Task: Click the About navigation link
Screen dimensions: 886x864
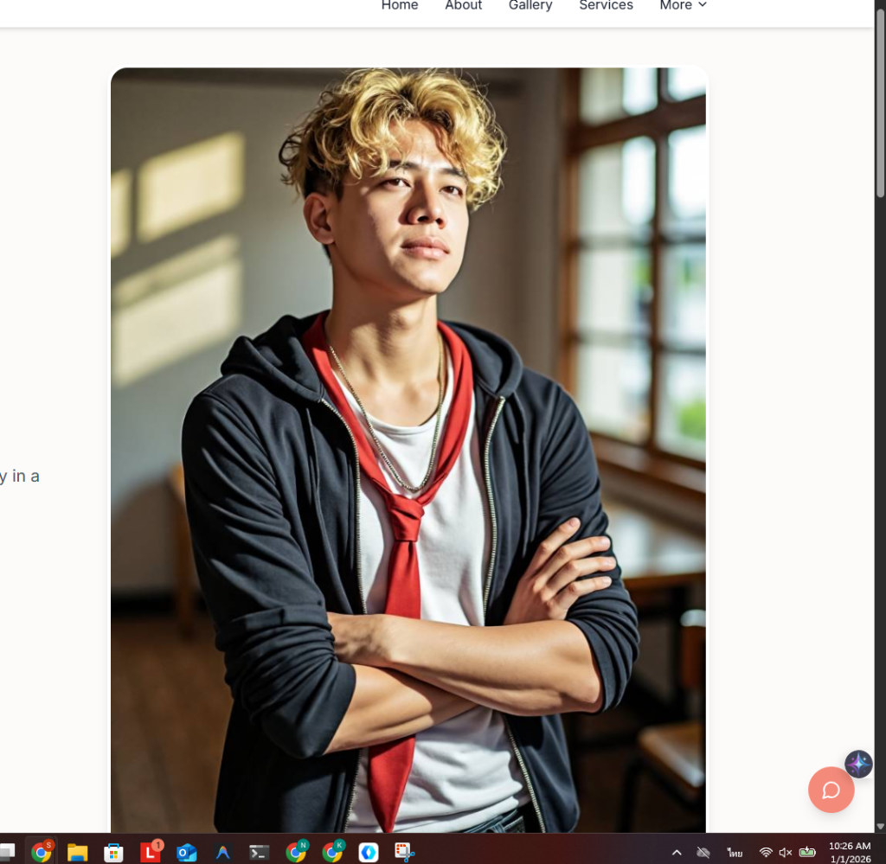Action: coord(463,6)
